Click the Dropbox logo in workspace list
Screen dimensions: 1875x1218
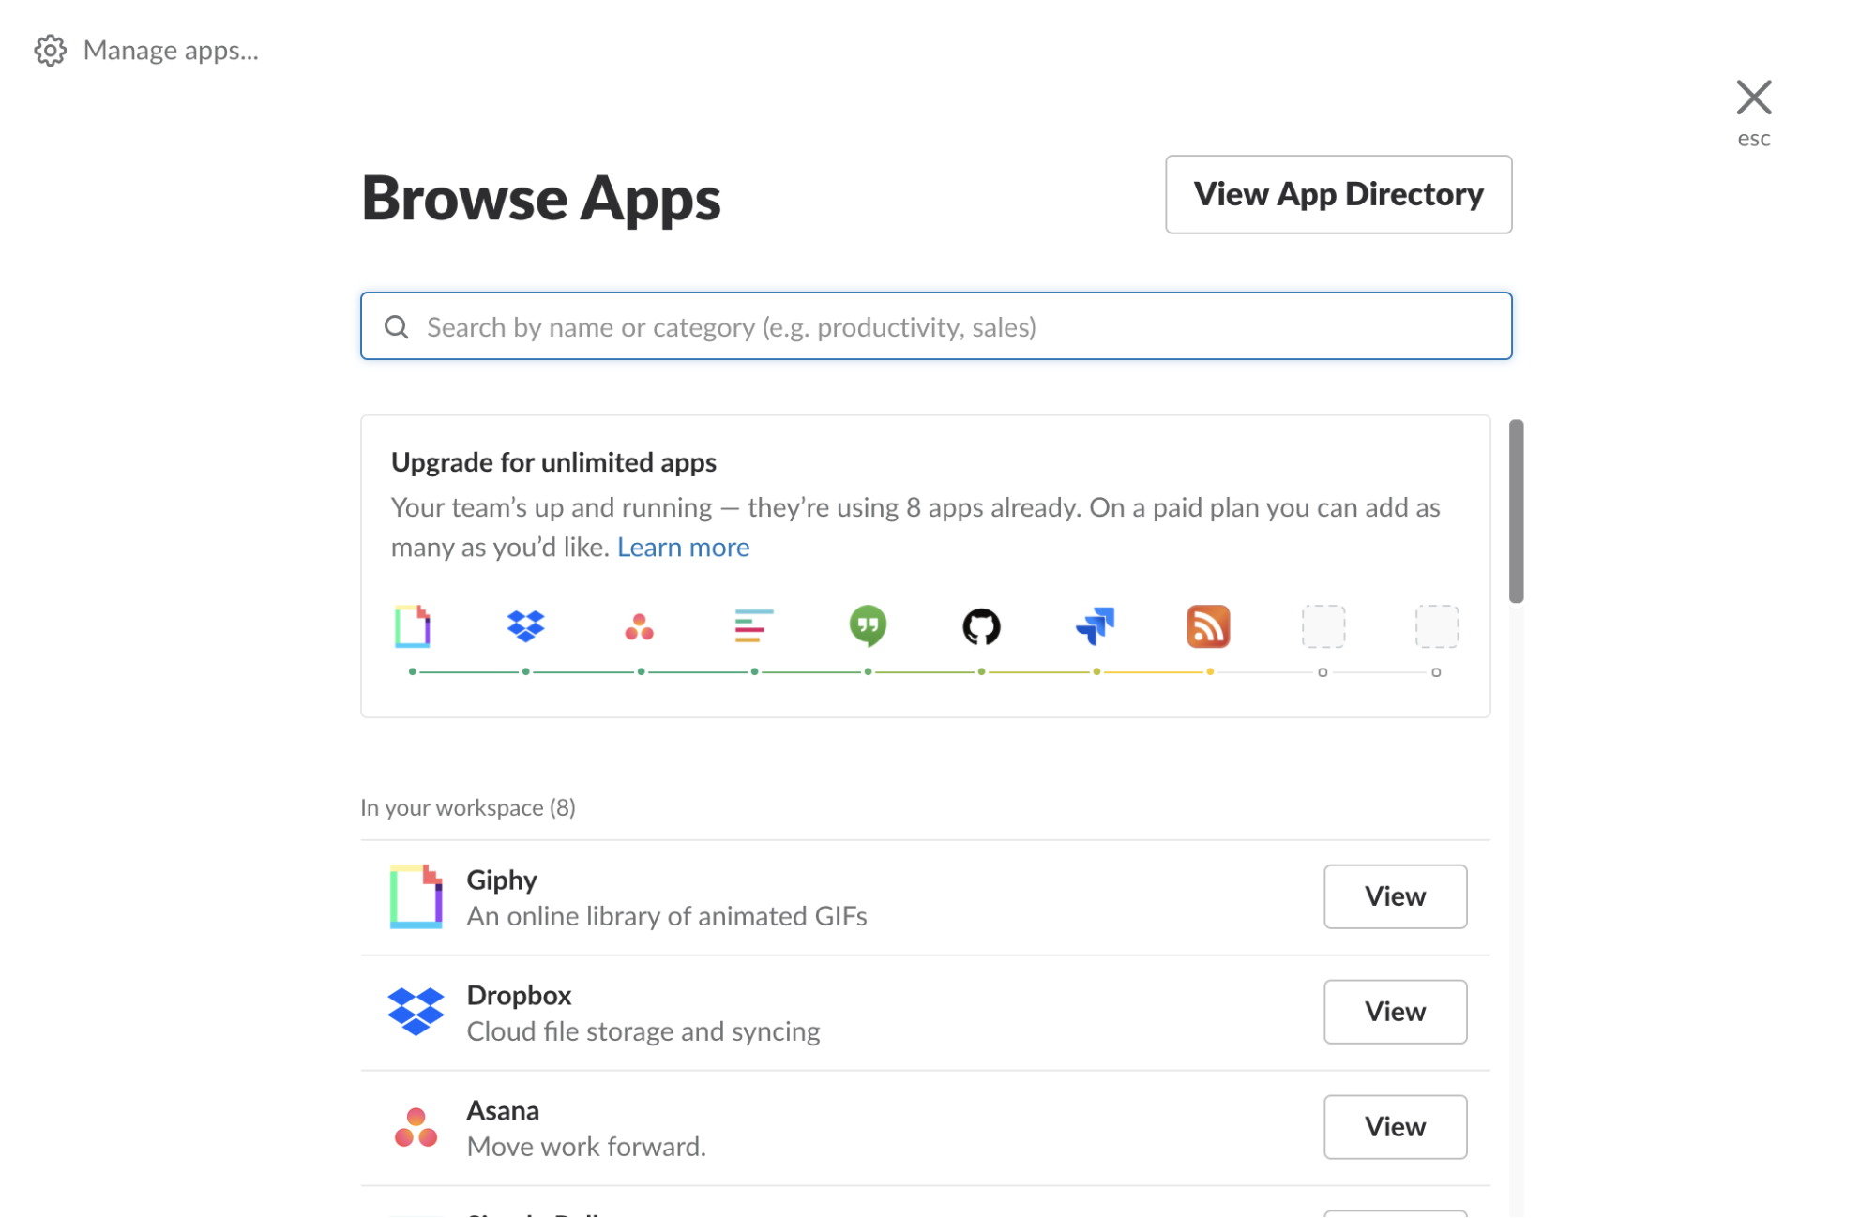[416, 1012]
